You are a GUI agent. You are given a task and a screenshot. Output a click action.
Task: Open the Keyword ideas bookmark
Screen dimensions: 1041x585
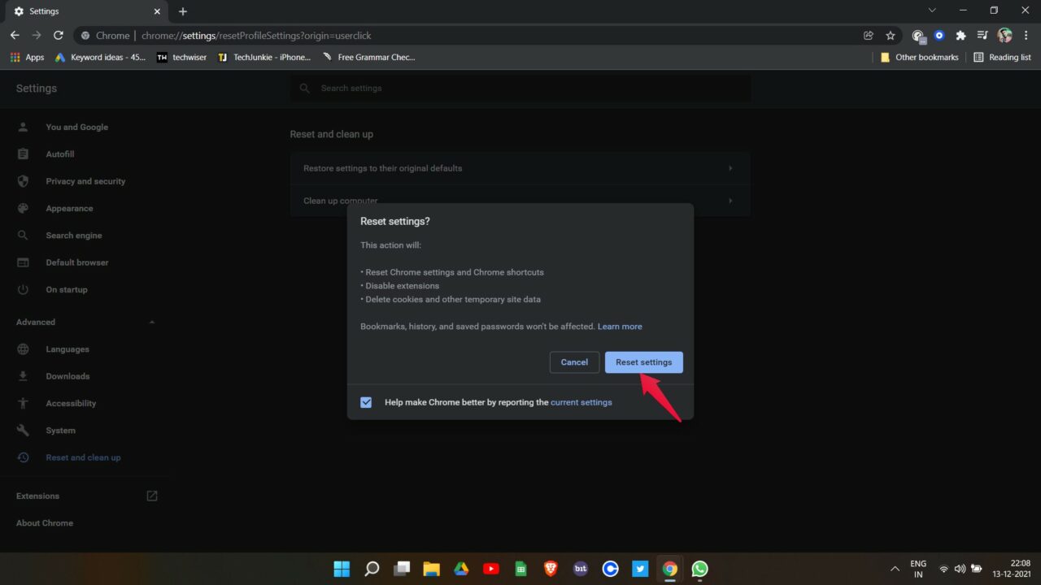(100, 58)
